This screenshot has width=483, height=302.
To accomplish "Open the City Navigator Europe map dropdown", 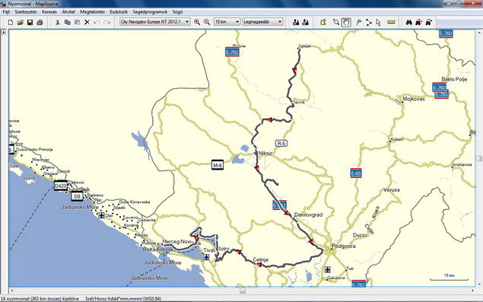I will click(155, 22).
